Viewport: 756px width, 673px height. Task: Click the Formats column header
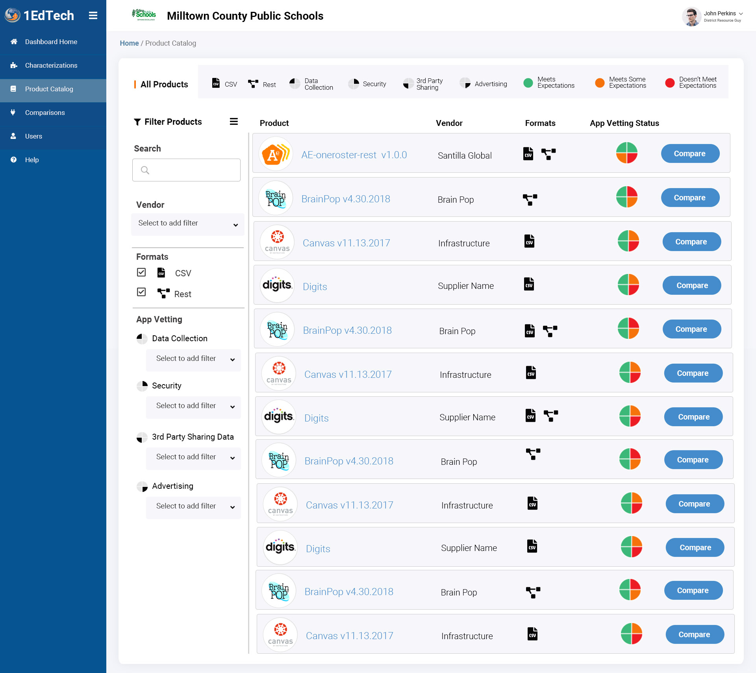click(540, 123)
